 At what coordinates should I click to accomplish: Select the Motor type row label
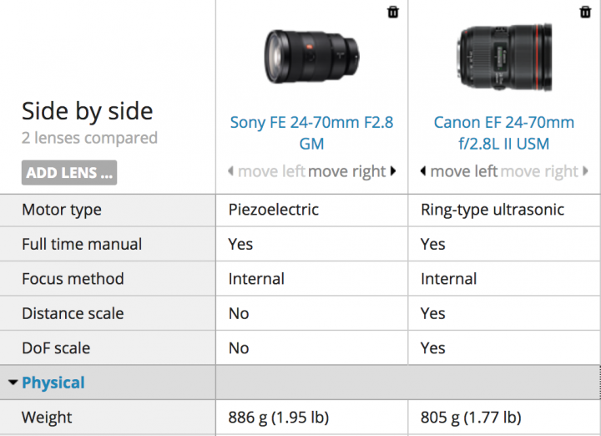click(62, 210)
